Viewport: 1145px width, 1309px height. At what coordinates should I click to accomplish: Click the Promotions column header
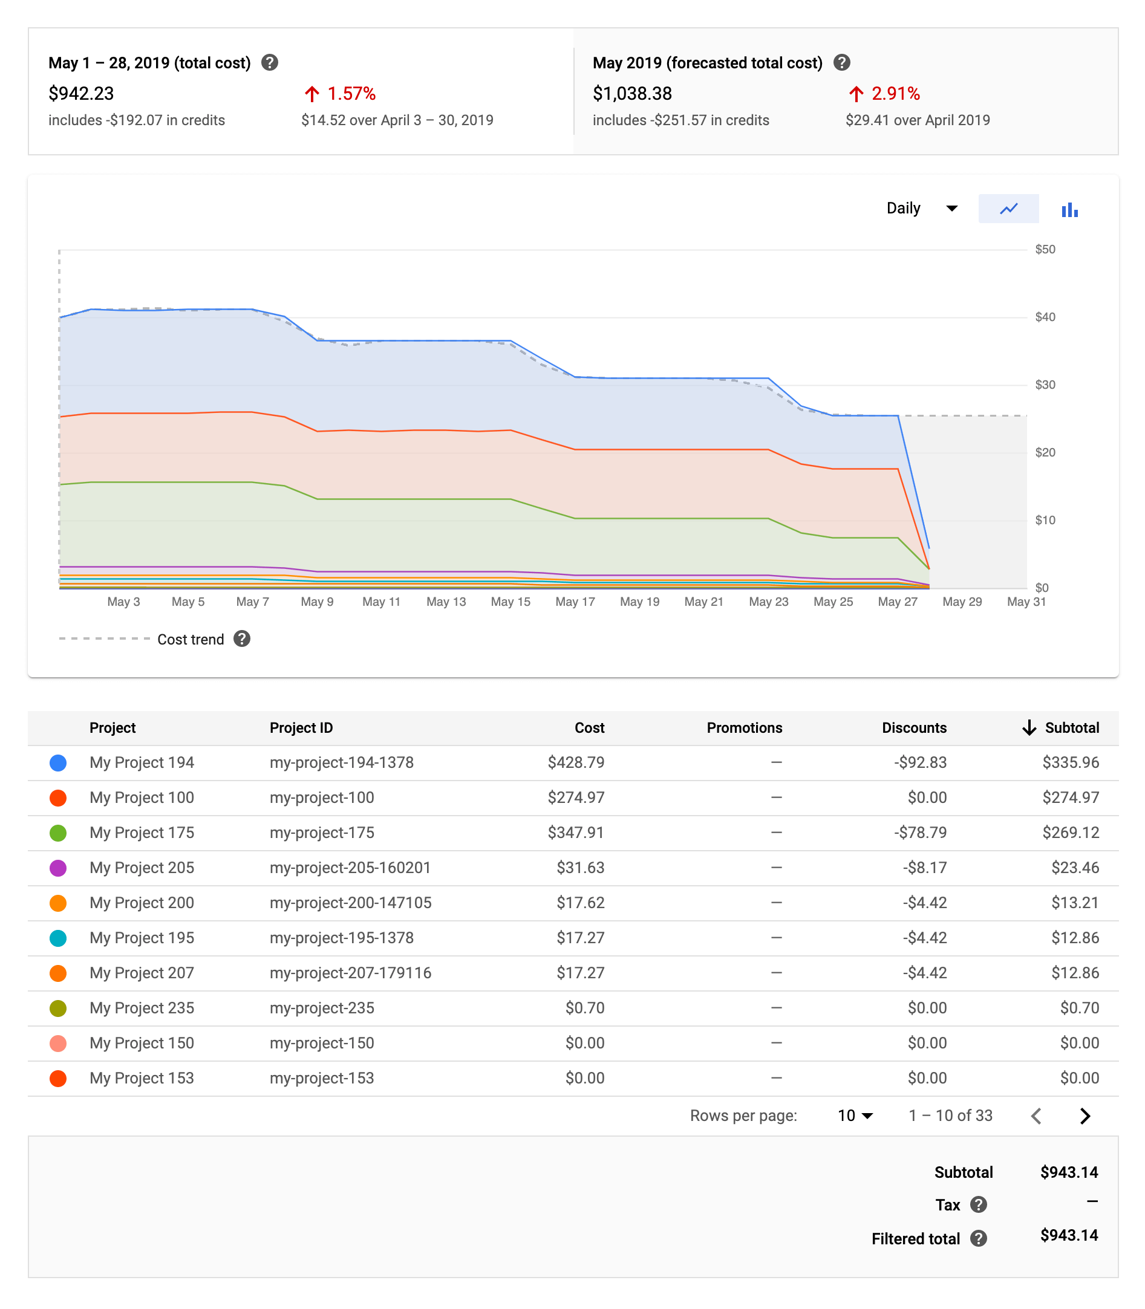(744, 728)
